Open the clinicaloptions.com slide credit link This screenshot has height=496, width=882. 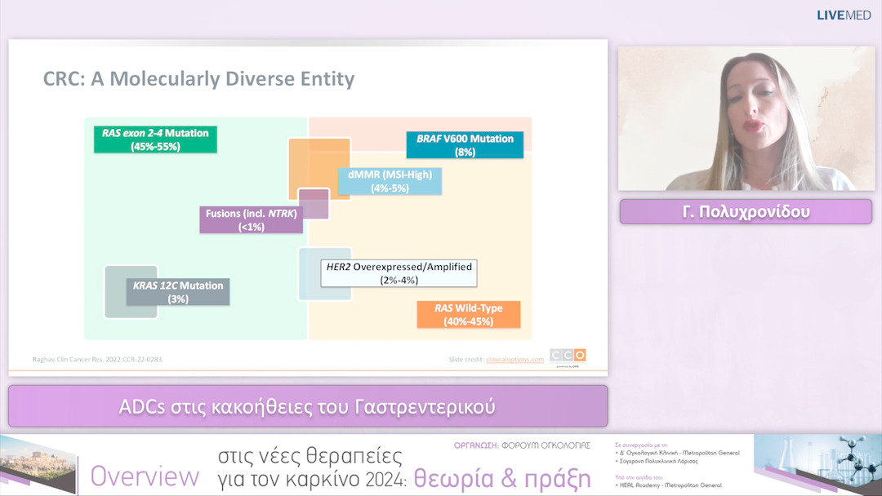tap(514, 359)
